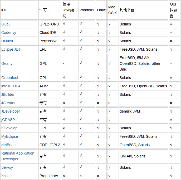Select the CDDL/GPL2 license cell
The image size is (181, 180).
(x=50, y=145)
